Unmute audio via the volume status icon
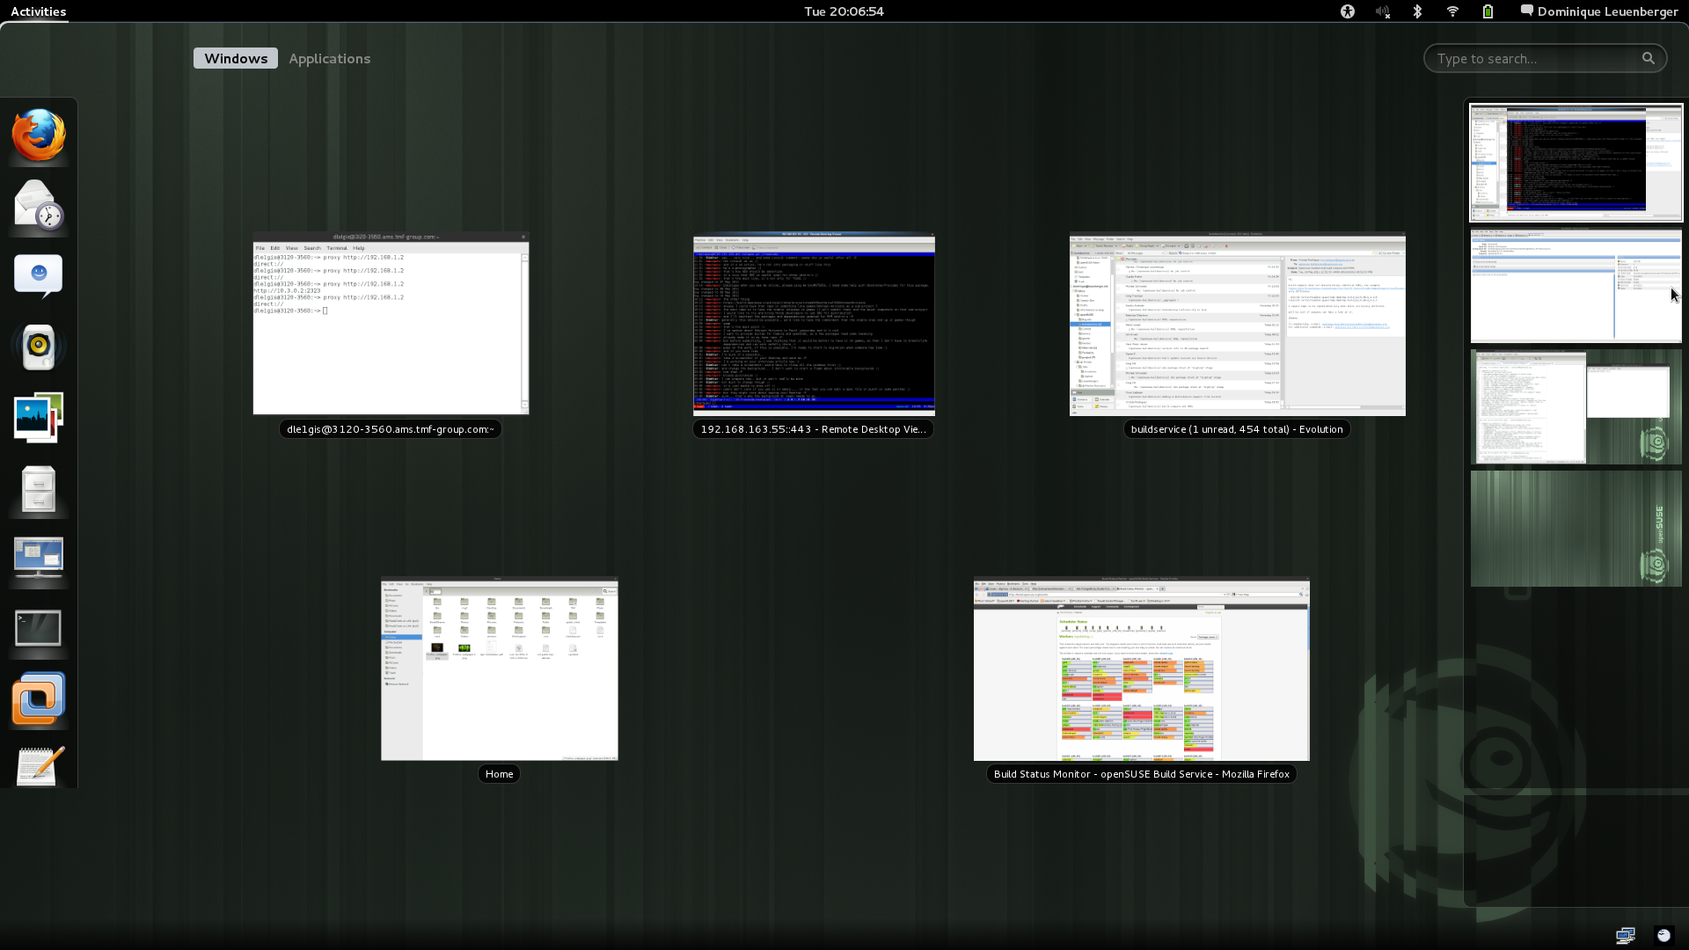Image resolution: width=1689 pixels, height=950 pixels. tap(1382, 11)
